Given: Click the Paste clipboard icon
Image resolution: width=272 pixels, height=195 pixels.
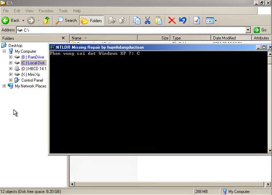Looking at the screenshot, I should point(158,20).
